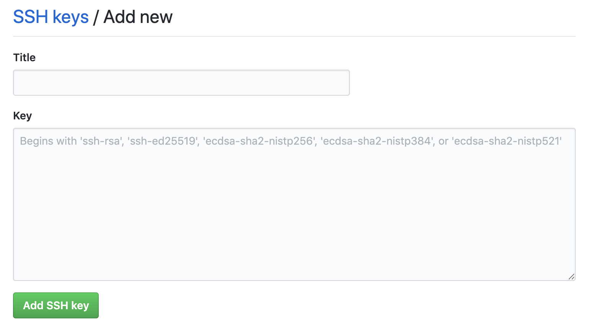The image size is (591, 336).
Task: Click the Key field label
Action: click(x=23, y=116)
